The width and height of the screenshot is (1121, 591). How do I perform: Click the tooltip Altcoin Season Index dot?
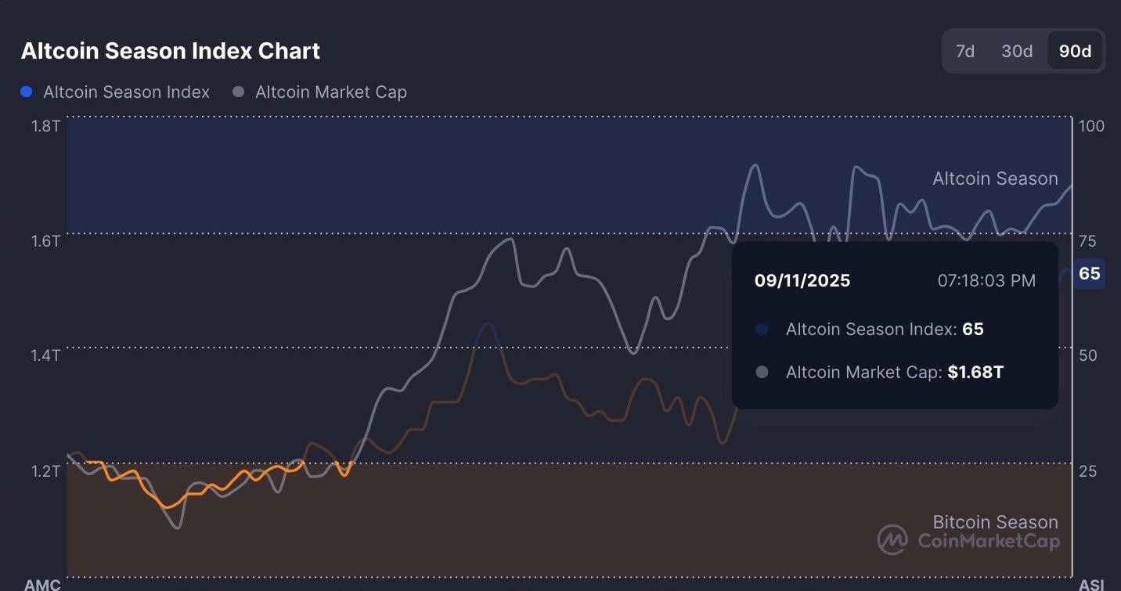pos(762,330)
